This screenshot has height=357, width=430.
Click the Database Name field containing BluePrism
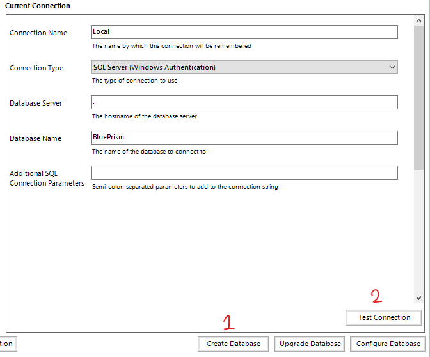point(244,138)
